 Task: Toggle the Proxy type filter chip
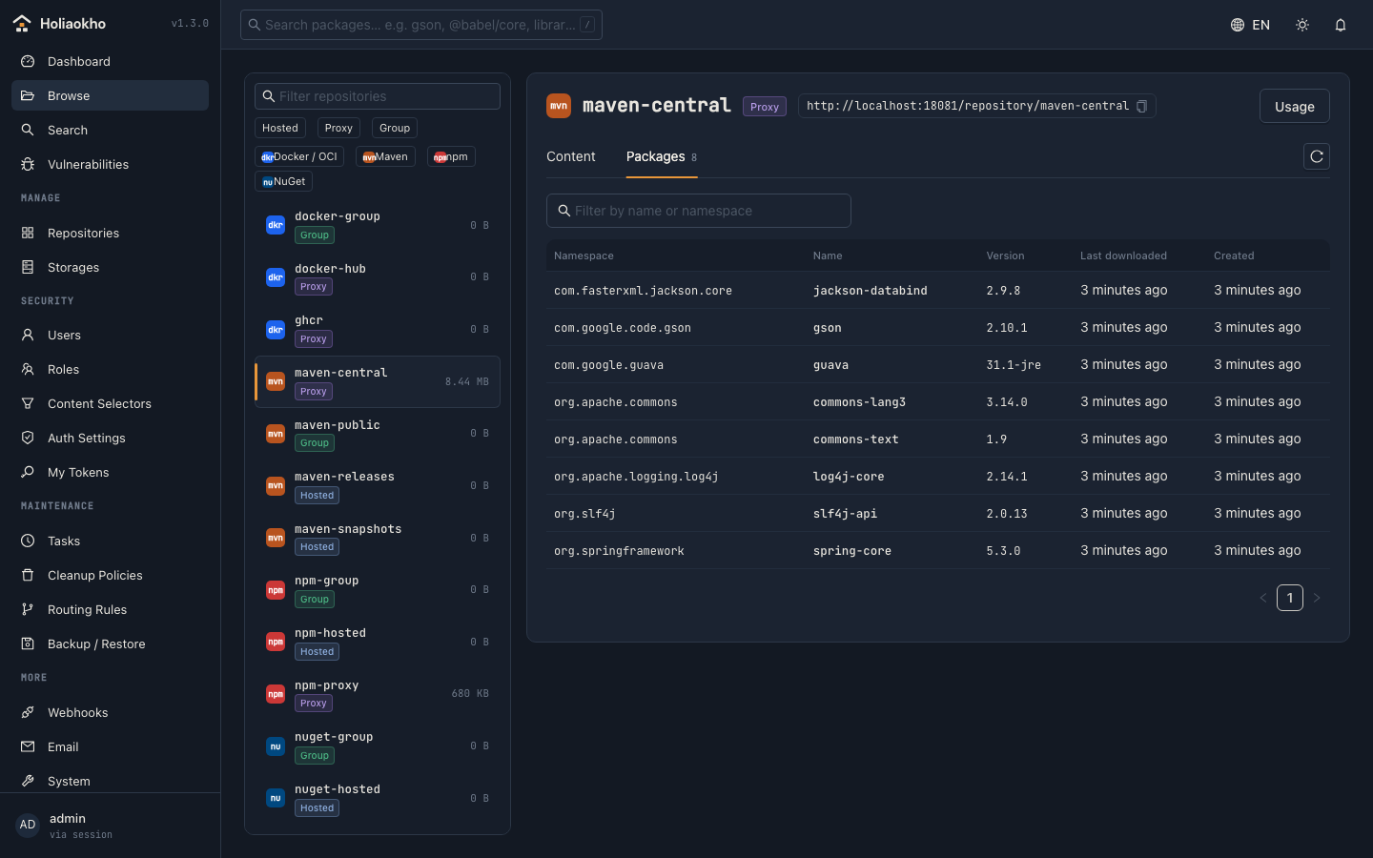(x=338, y=128)
